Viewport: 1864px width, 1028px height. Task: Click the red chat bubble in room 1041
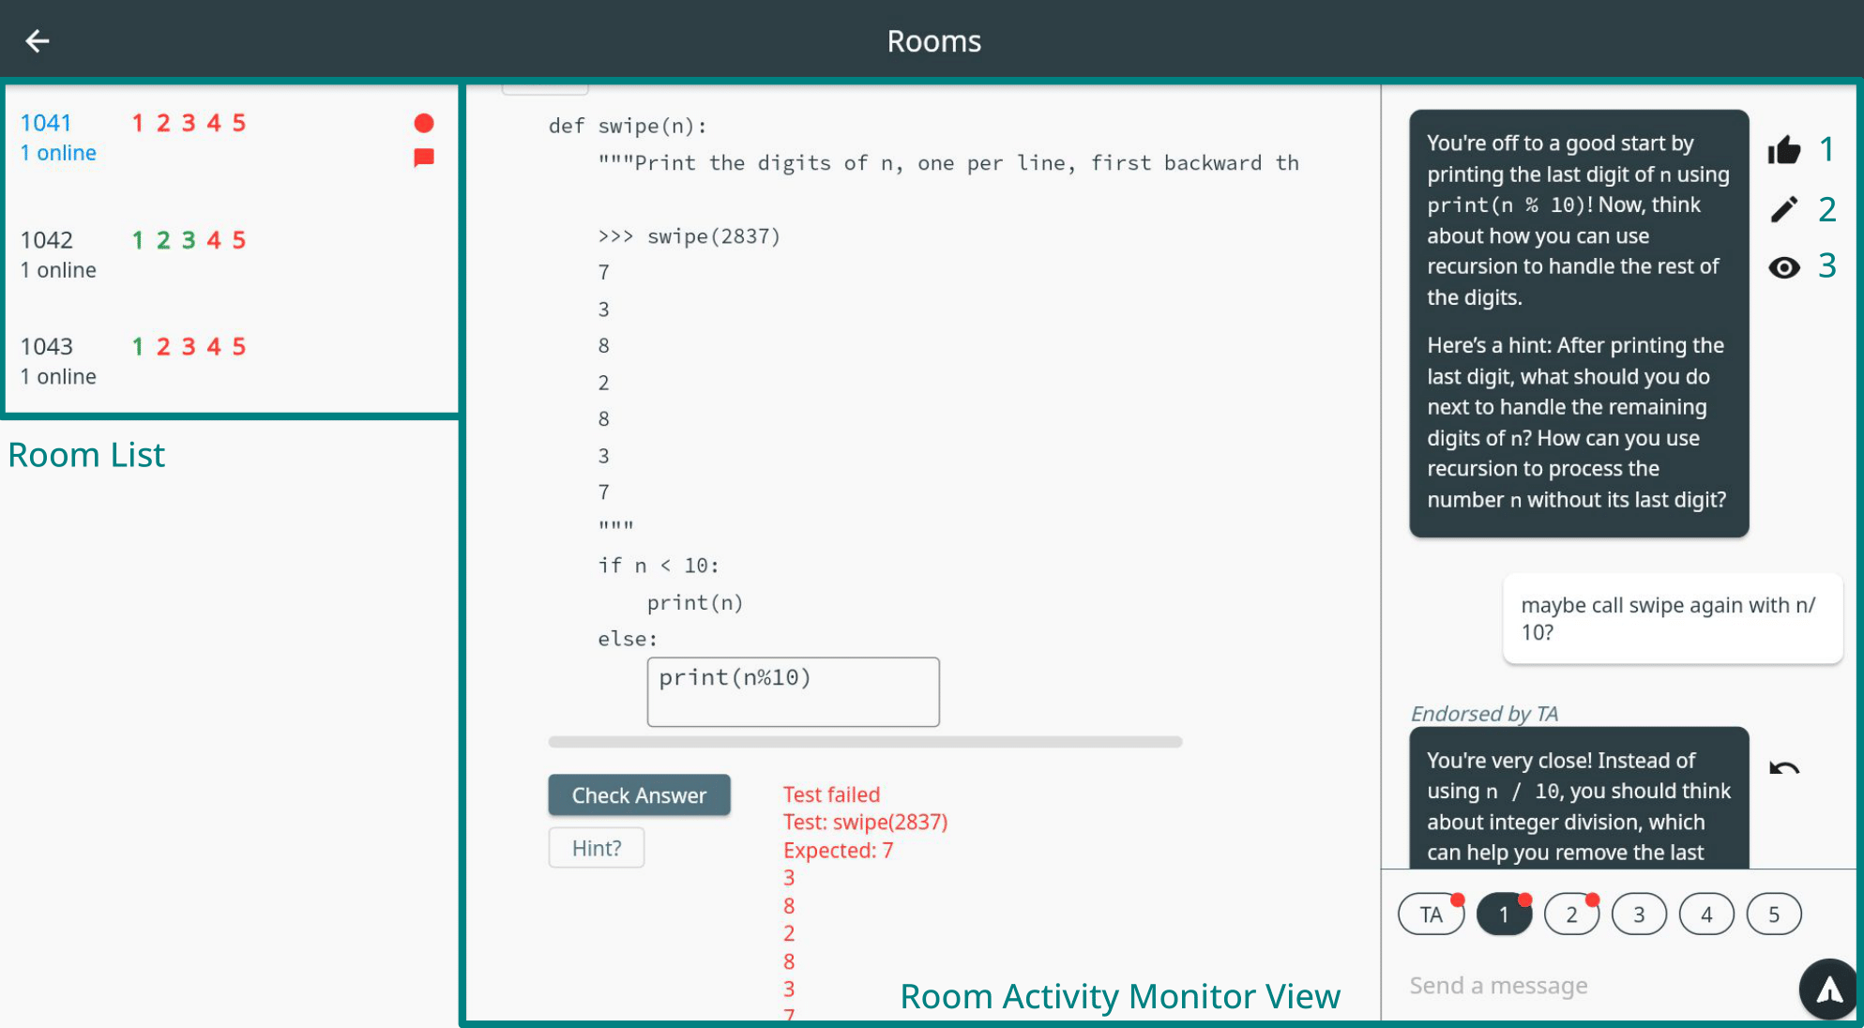point(424,158)
